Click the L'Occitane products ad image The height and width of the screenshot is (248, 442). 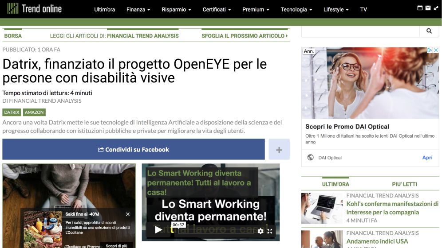tap(43, 229)
